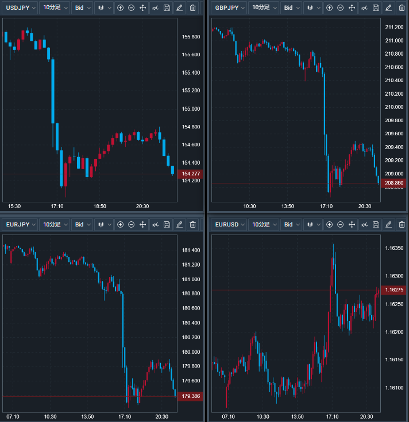
Task: Save the USDJPY chart layout
Action: click(167, 8)
